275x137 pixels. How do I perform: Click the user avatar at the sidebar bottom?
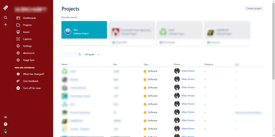(6, 131)
